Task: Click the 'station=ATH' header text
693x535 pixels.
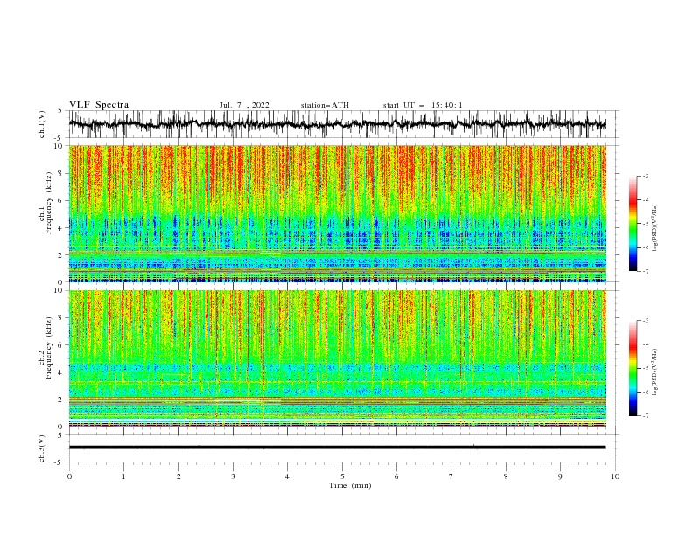Action: [x=325, y=105]
